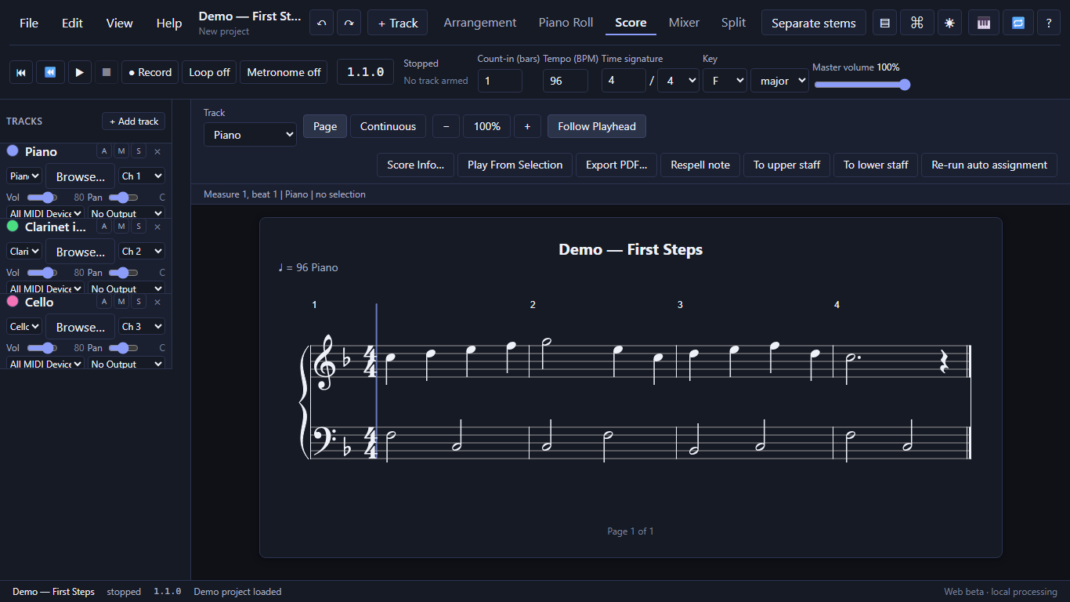This screenshot has width=1070, height=602.
Task: Click the blue rewind button
Action: pyautogui.click(x=50, y=72)
